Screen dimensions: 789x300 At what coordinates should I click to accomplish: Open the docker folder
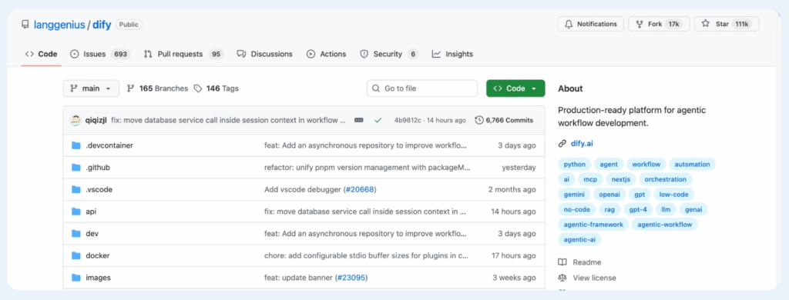point(98,255)
